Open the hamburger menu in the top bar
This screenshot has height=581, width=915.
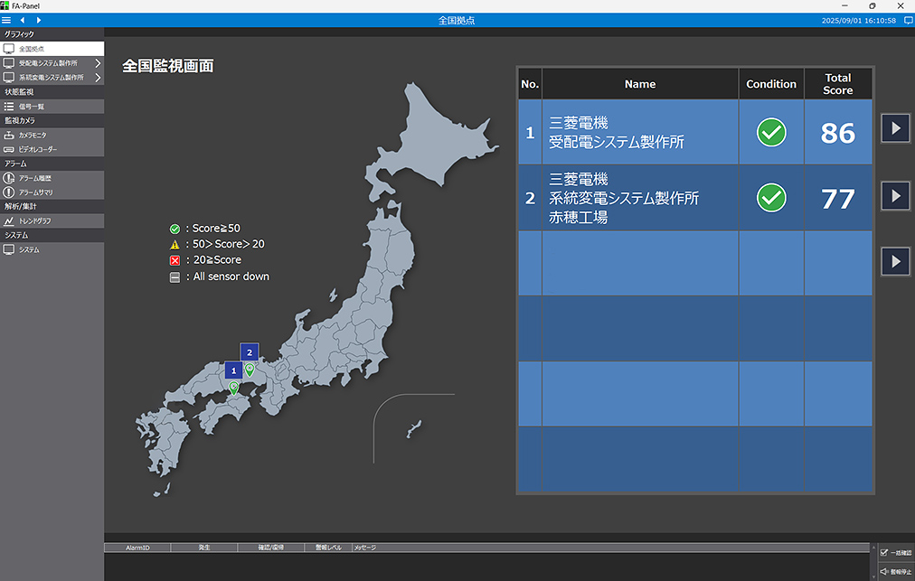[x=6, y=20]
